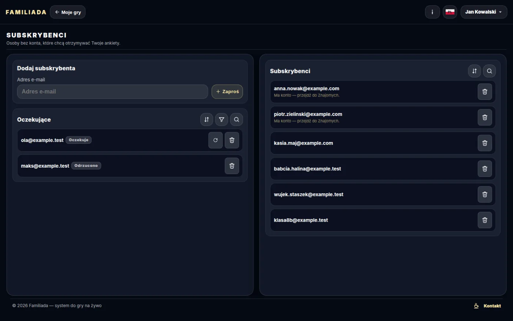Search within Oczekujące pending list

[x=236, y=120]
